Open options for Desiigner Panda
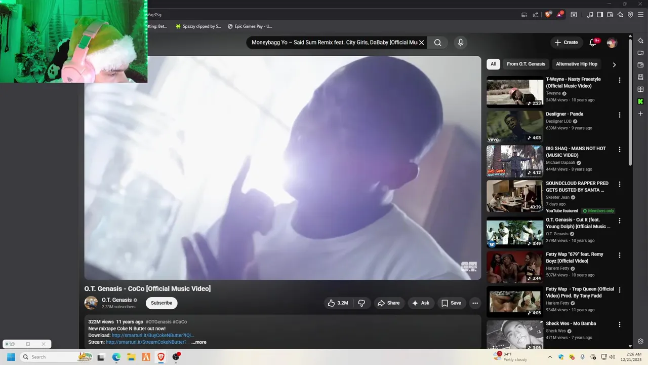This screenshot has width=648, height=365. pyautogui.click(x=619, y=115)
